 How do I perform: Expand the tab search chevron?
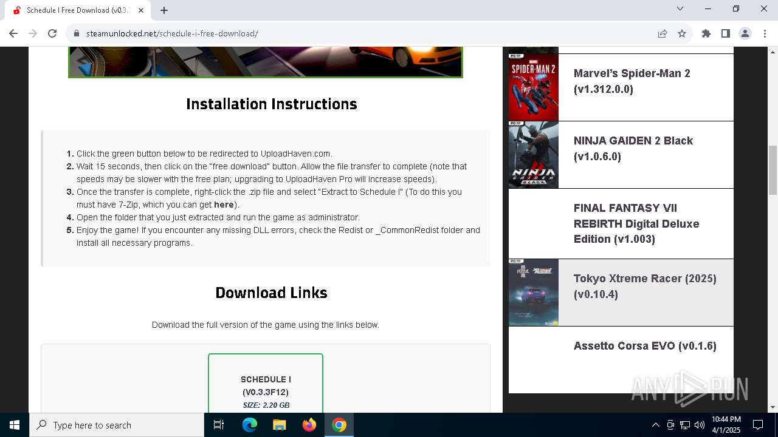[680, 8]
